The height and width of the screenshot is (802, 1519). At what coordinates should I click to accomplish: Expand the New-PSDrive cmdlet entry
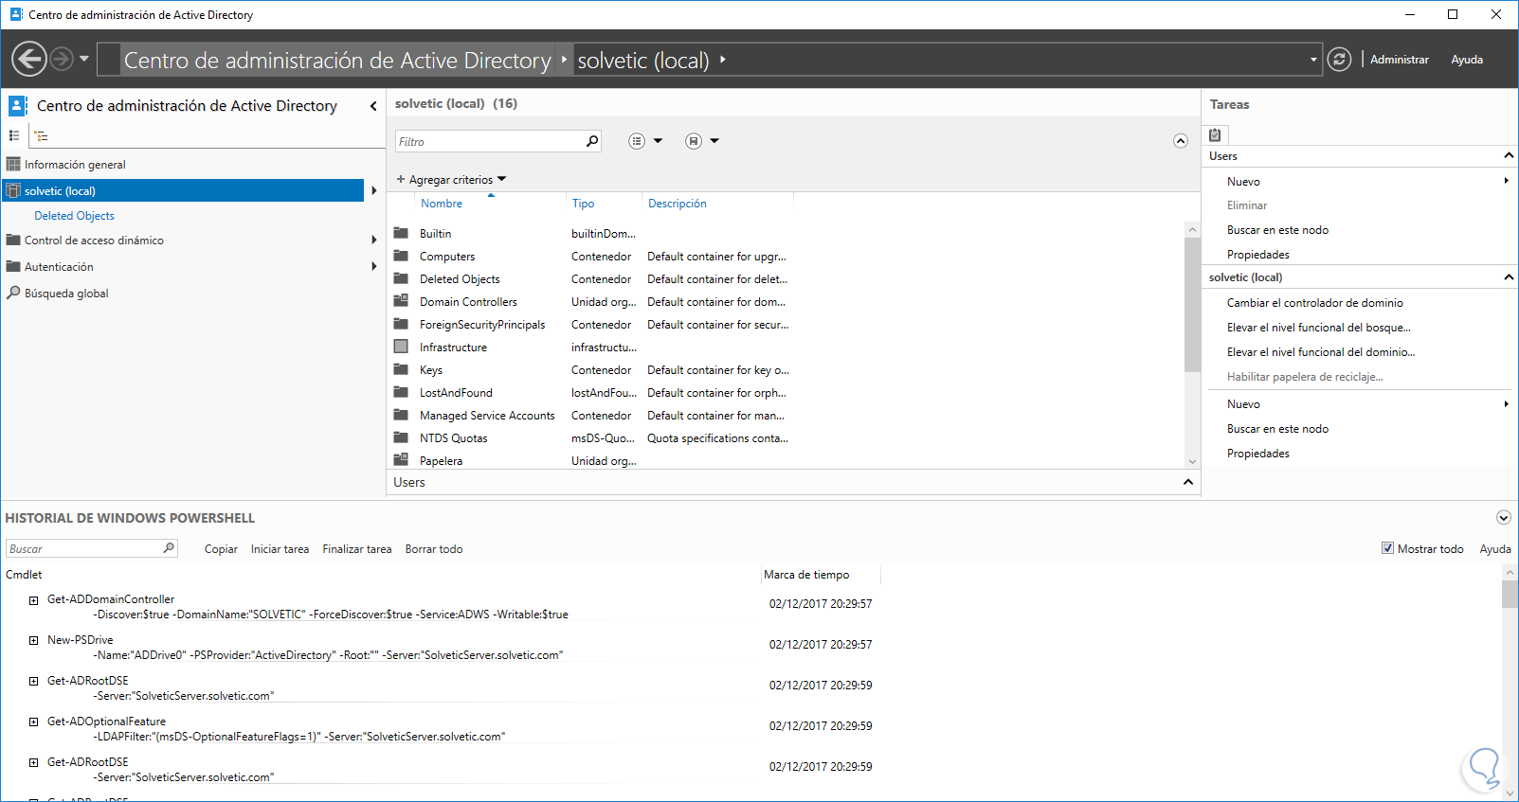tap(33, 641)
